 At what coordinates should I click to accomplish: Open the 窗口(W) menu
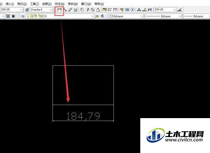[x=86, y=4]
